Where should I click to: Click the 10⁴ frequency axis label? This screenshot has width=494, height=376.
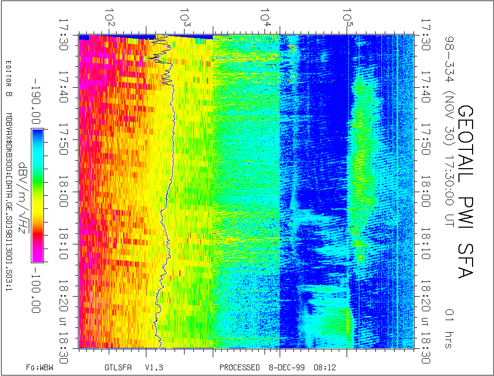267,17
